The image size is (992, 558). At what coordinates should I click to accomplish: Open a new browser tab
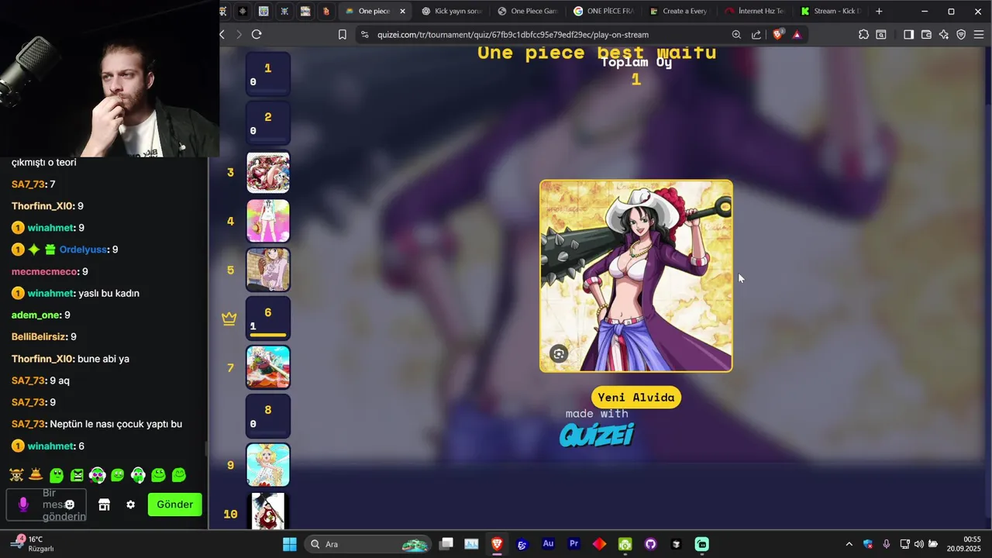pyautogui.click(x=879, y=11)
